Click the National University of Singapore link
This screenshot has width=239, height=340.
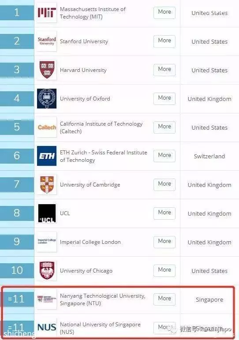(x=100, y=328)
